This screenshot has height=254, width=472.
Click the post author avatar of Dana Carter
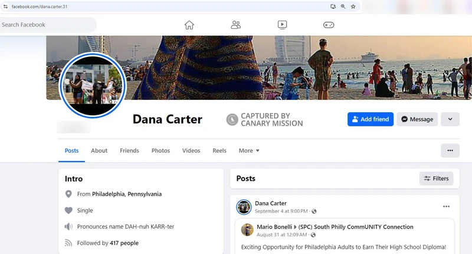[244, 207]
